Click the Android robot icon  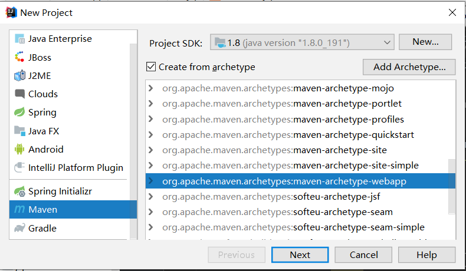[x=19, y=149]
